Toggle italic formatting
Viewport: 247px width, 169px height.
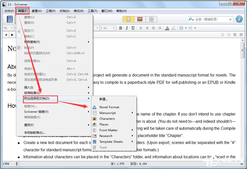tap(127, 28)
